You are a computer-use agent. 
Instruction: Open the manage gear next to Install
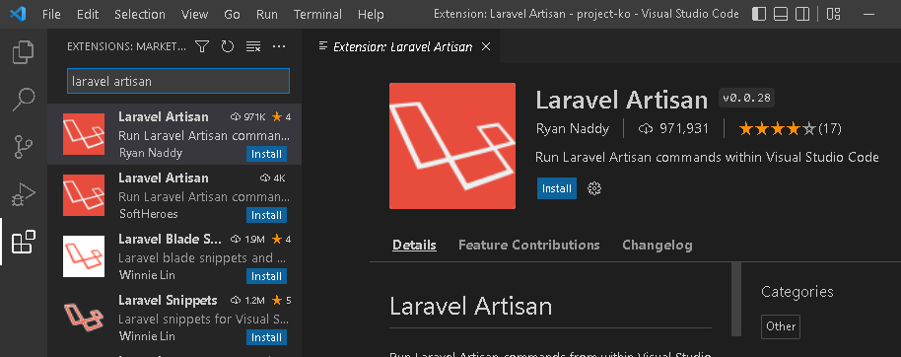(x=594, y=188)
